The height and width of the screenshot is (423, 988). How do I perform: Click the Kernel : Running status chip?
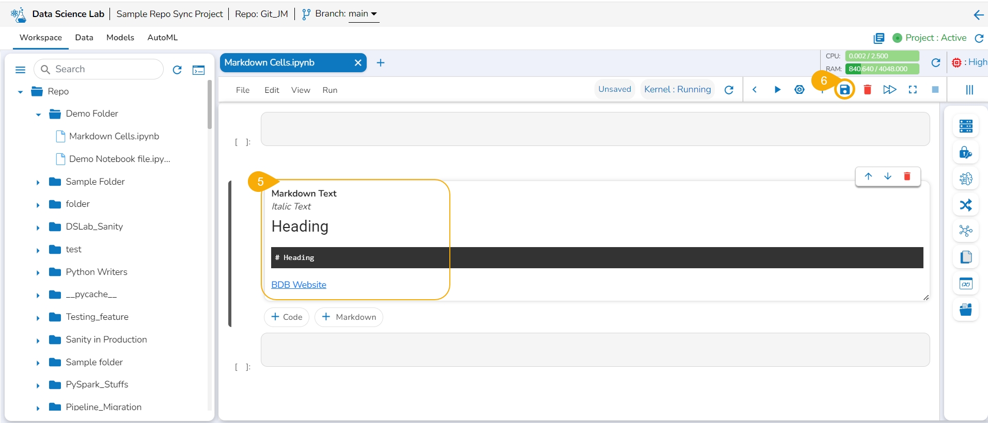point(678,89)
